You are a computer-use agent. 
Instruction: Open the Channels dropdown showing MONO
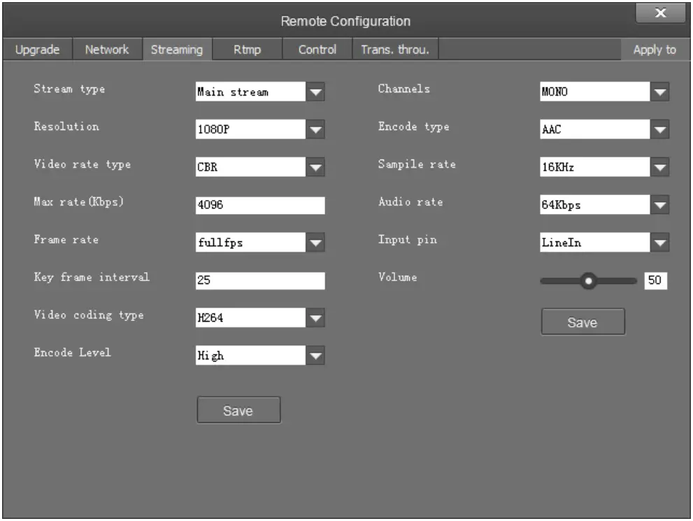coord(659,92)
